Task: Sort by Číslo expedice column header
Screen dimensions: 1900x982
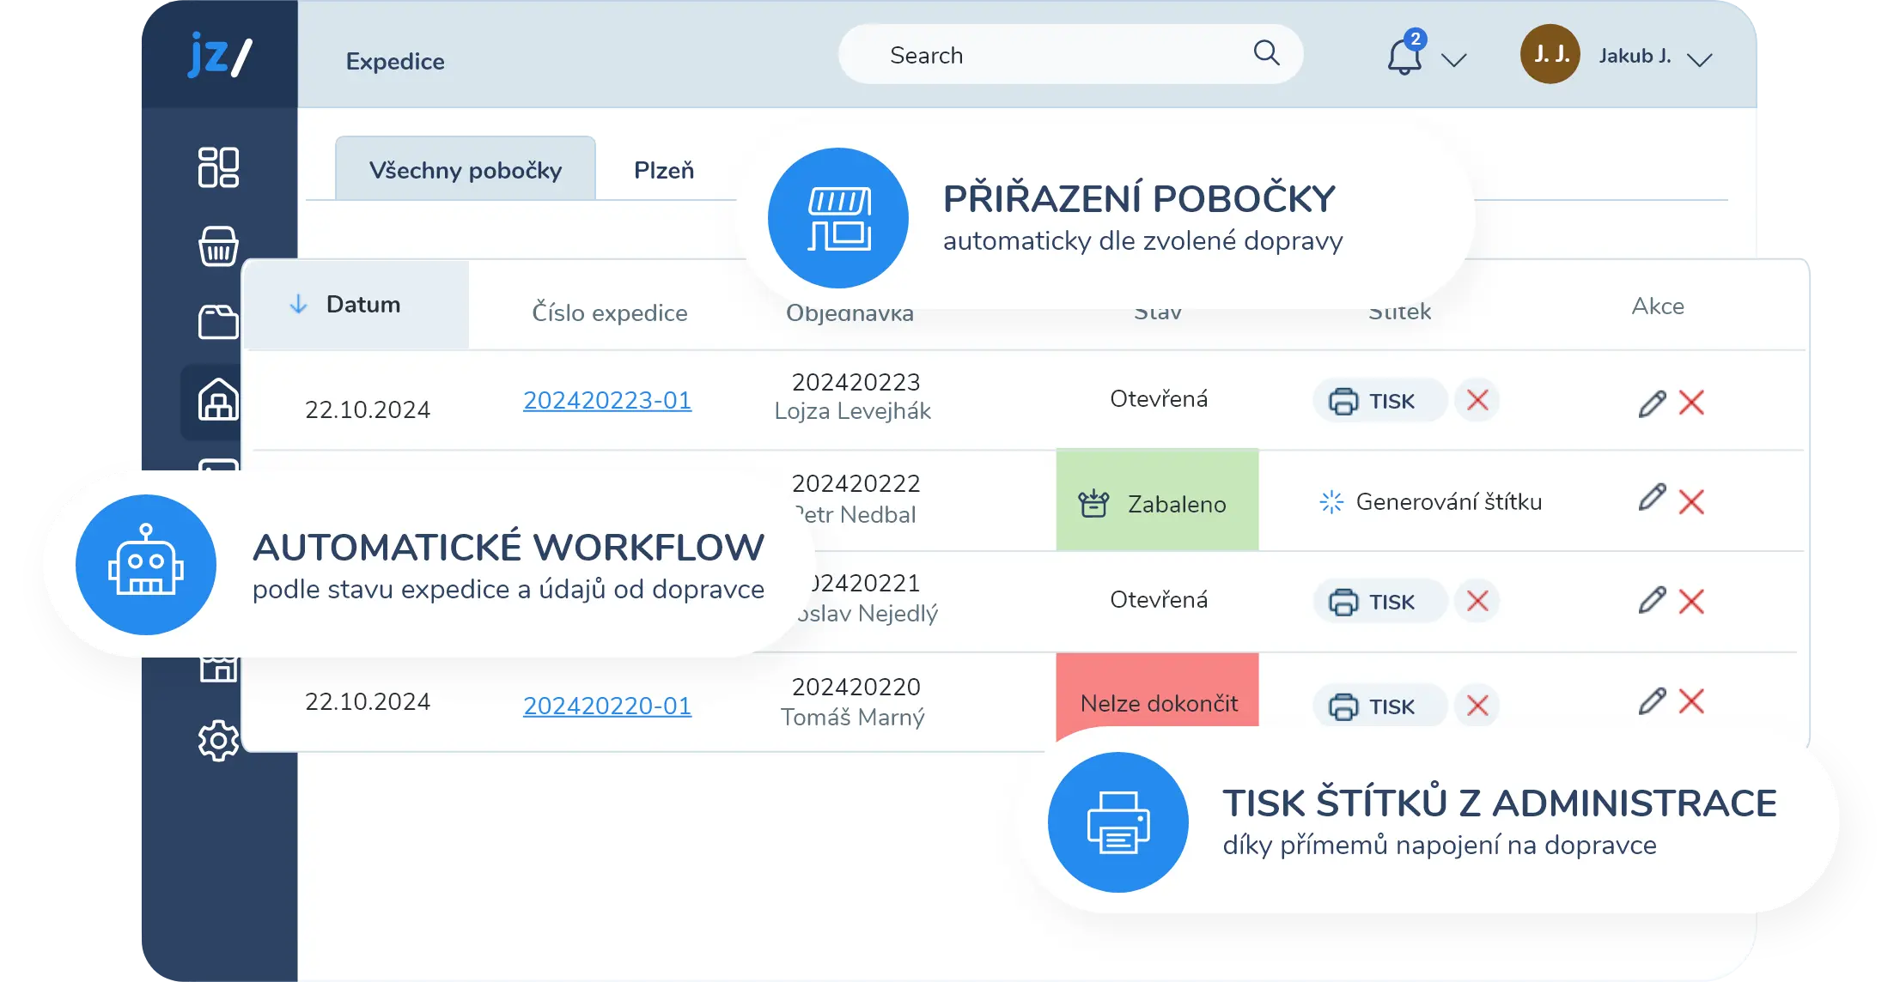Action: point(610,312)
